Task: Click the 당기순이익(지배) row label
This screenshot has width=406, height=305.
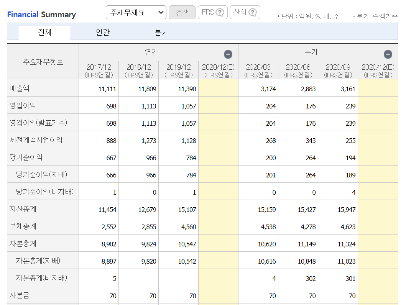Action: pyautogui.click(x=41, y=174)
